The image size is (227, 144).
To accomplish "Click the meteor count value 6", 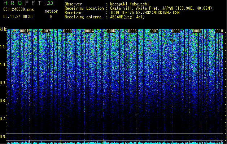I will [51, 17].
